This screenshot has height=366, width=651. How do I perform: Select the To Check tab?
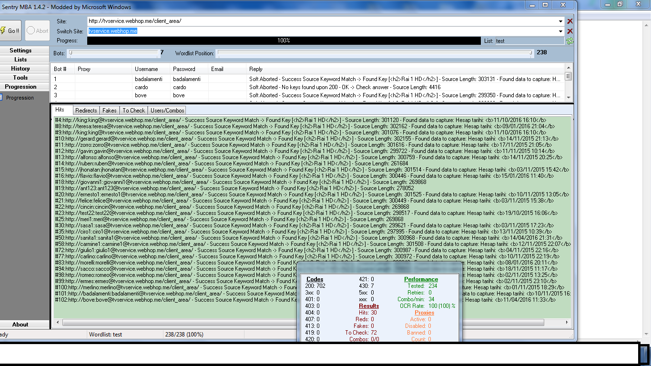(x=133, y=111)
